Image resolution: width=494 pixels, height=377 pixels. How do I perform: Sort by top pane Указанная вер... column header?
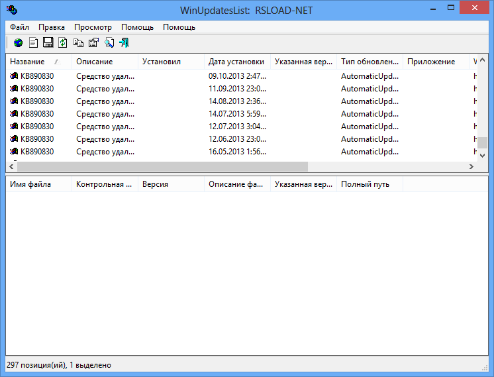(303, 62)
